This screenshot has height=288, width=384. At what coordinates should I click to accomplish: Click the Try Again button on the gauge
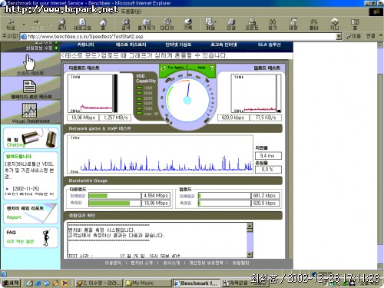click(x=174, y=68)
